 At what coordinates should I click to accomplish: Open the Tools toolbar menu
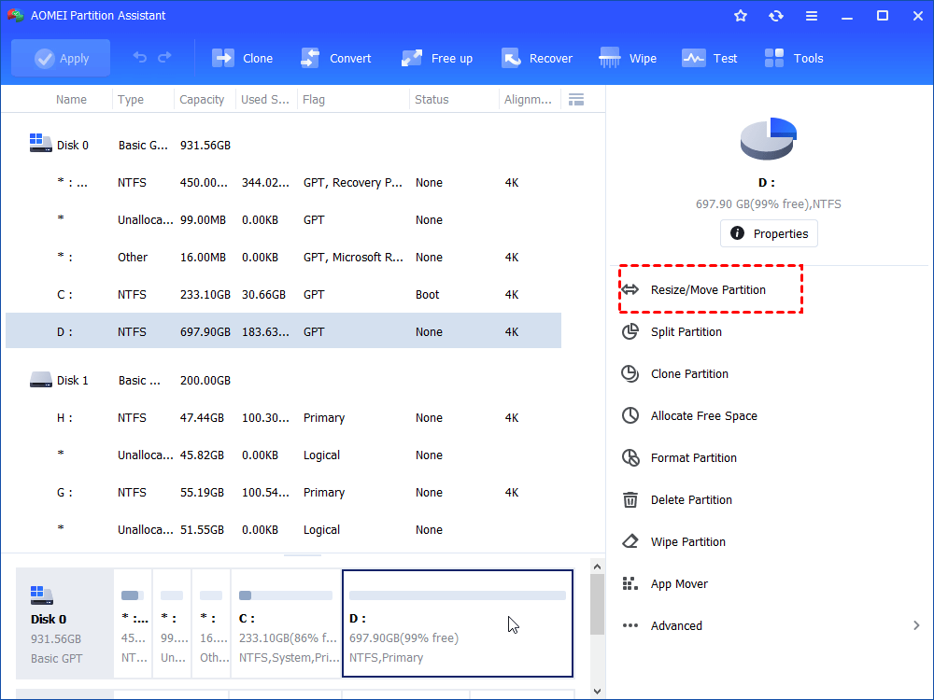click(x=793, y=58)
